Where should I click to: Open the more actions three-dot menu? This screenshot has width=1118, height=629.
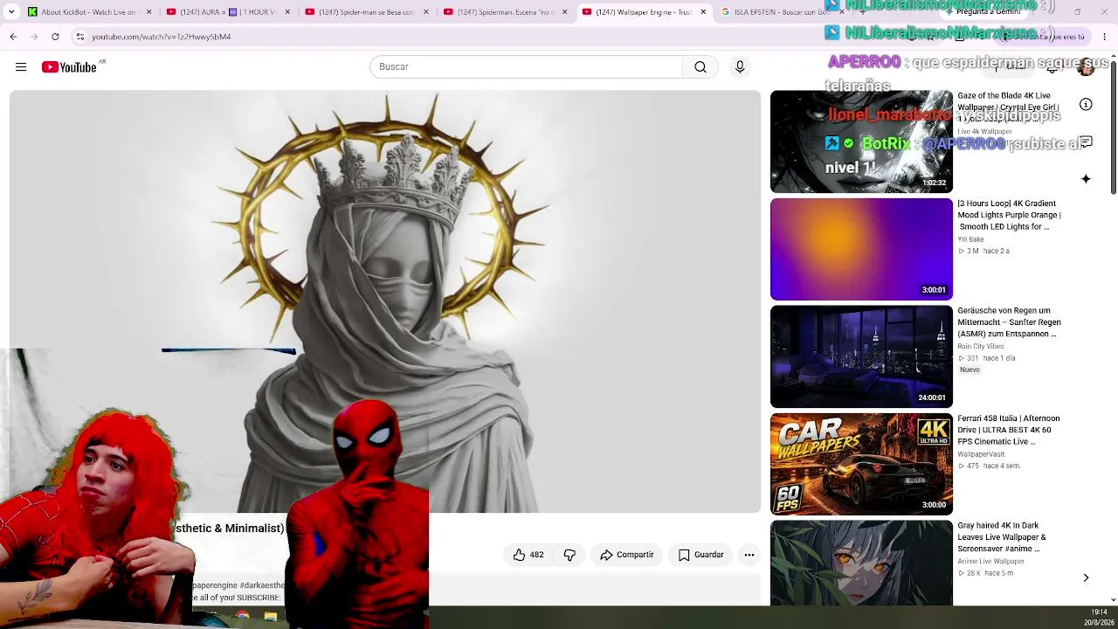pyautogui.click(x=749, y=555)
